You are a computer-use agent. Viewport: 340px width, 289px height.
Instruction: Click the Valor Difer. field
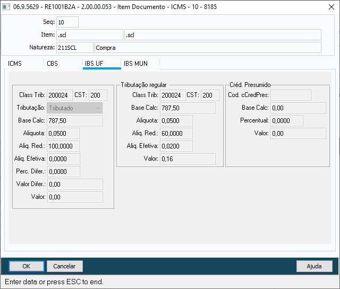pos(75,185)
